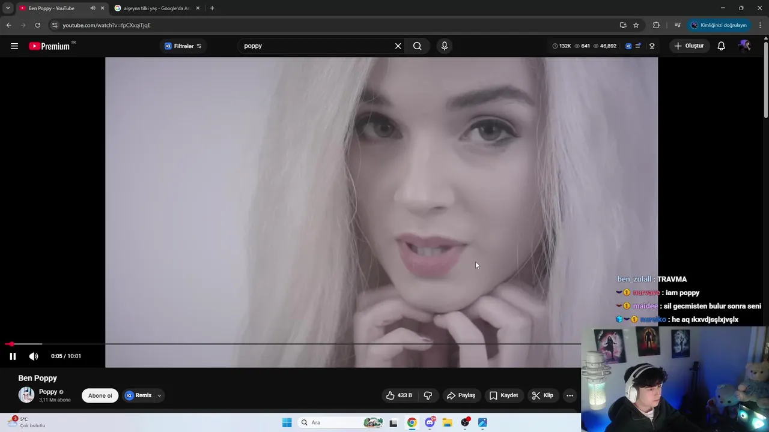Close the alşeyna tilki Google tab
This screenshot has width=769, height=432.
(x=198, y=8)
